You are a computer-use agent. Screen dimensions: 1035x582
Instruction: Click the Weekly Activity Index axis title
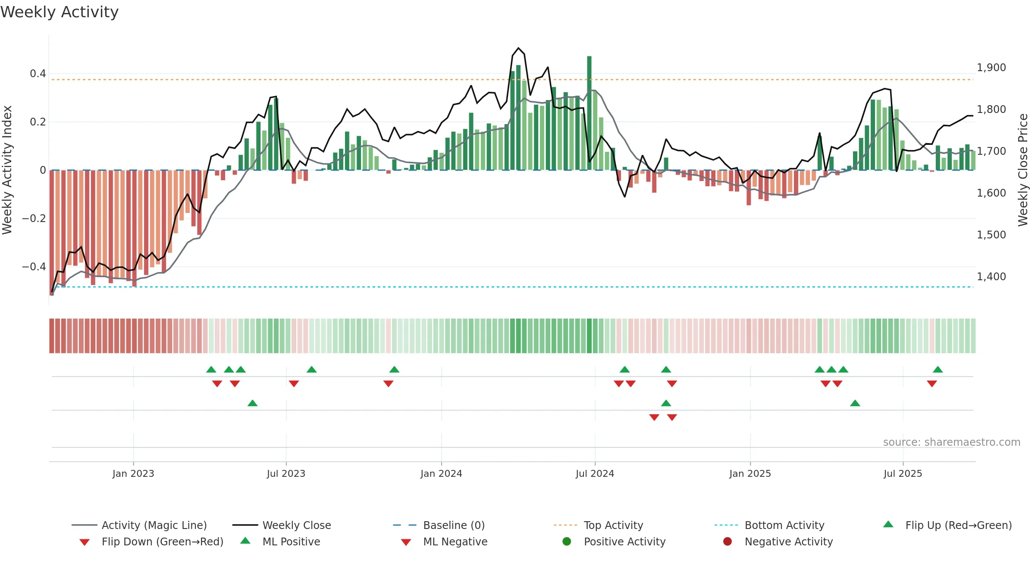tap(7, 170)
